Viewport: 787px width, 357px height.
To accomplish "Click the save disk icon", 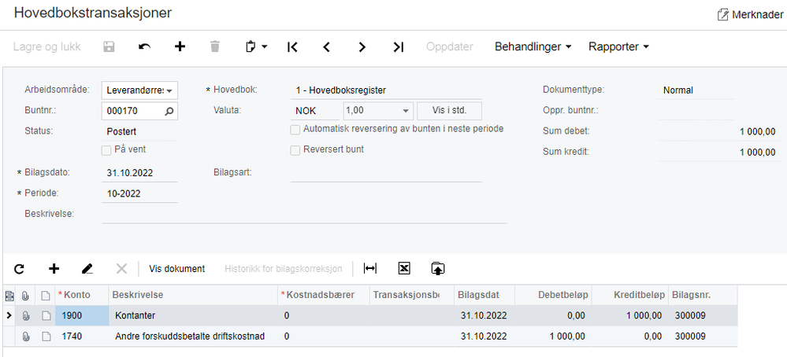I will (x=109, y=46).
